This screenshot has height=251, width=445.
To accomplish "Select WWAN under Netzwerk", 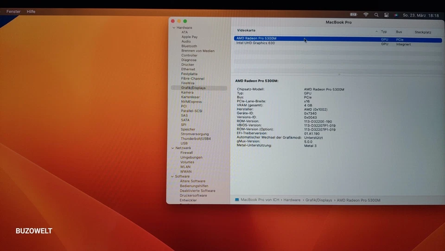I will click(185, 172).
